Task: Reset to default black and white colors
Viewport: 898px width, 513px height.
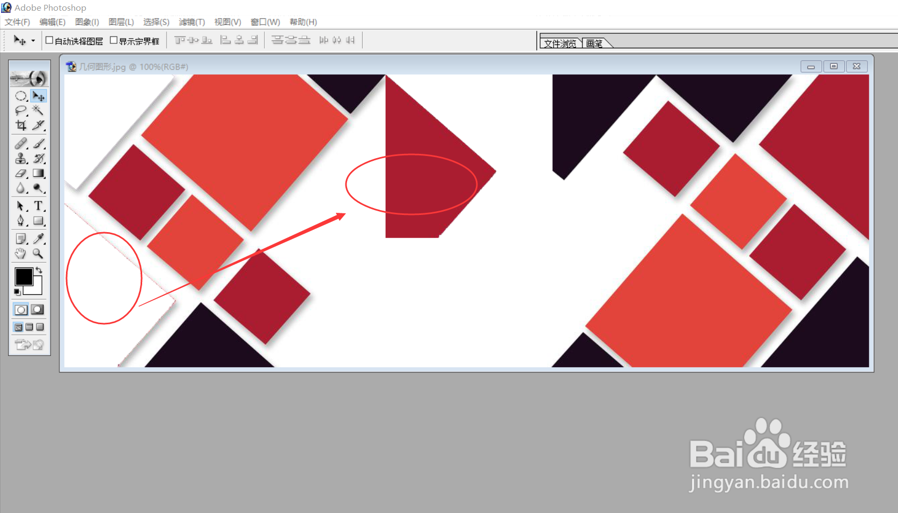Action: [x=17, y=292]
